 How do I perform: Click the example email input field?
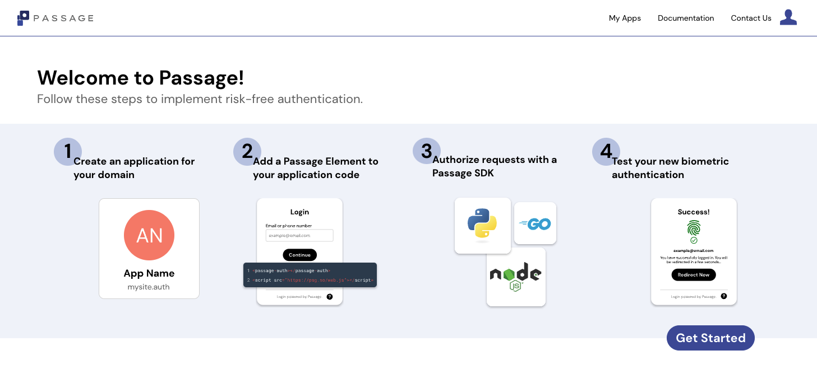(299, 236)
